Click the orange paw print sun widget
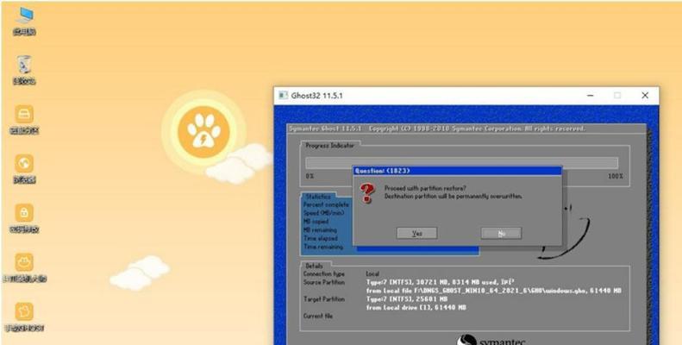Image resolution: width=682 pixels, height=345 pixels. (203, 132)
